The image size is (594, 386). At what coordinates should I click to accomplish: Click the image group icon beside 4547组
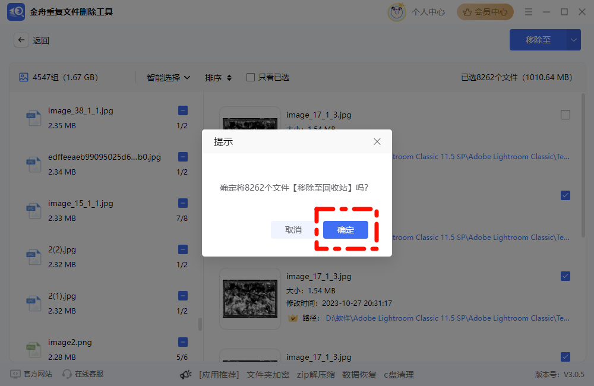click(x=24, y=77)
